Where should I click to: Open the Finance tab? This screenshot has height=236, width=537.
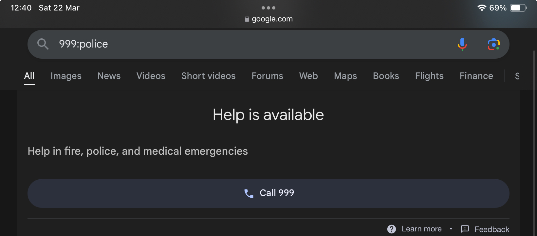pyautogui.click(x=476, y=76)
